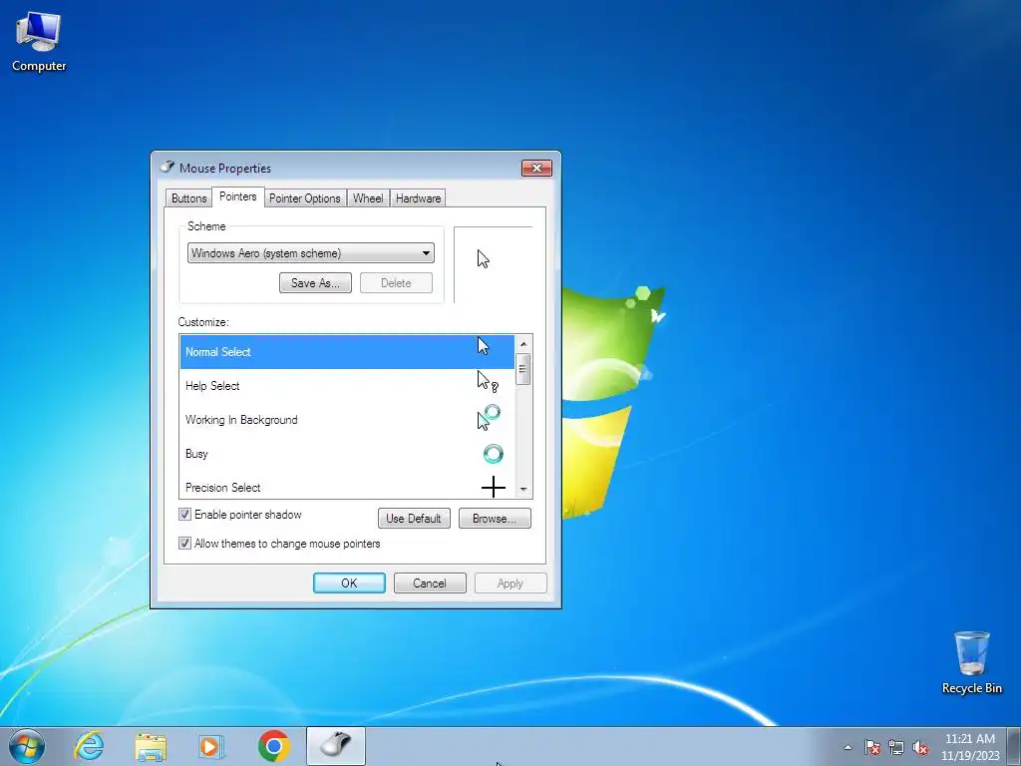Click the pointer preview box
1021x766 pixels.
[493, 264]
